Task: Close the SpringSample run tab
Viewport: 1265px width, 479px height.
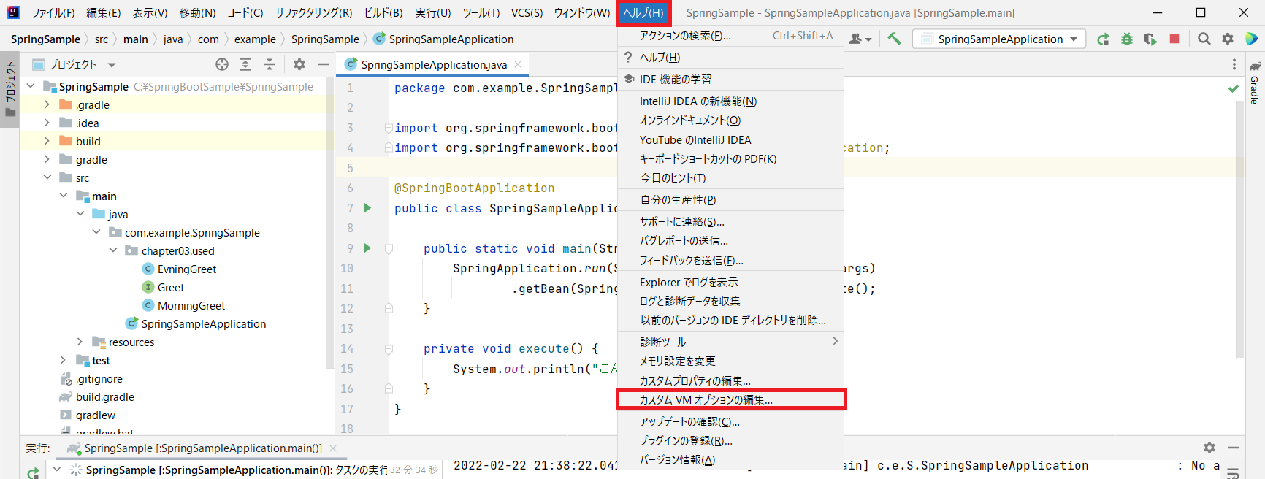Action: (x=333, y=448)
